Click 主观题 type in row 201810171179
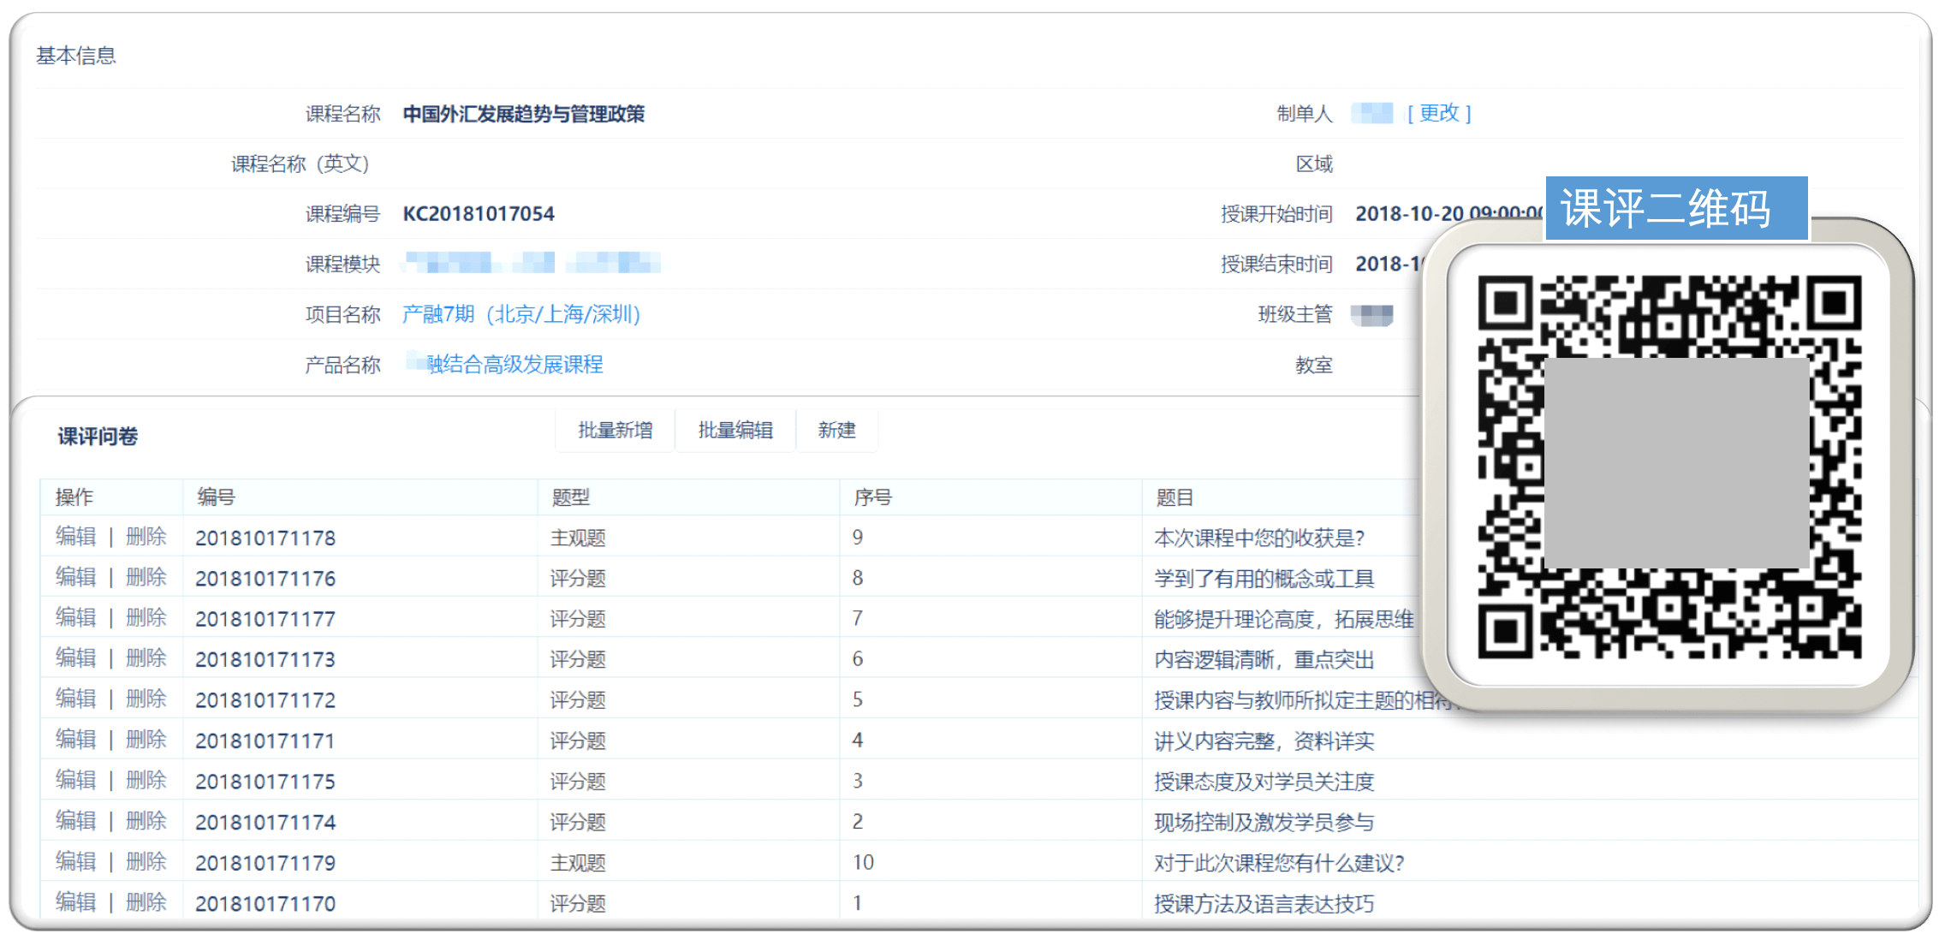 click(x=578, y=863)
